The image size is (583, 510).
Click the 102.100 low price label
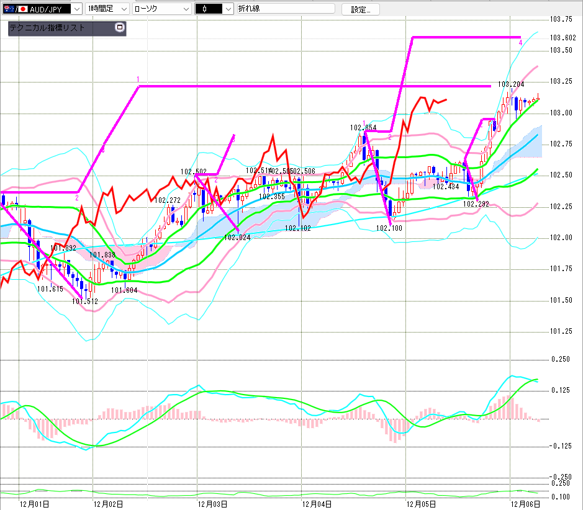[389, 228]
